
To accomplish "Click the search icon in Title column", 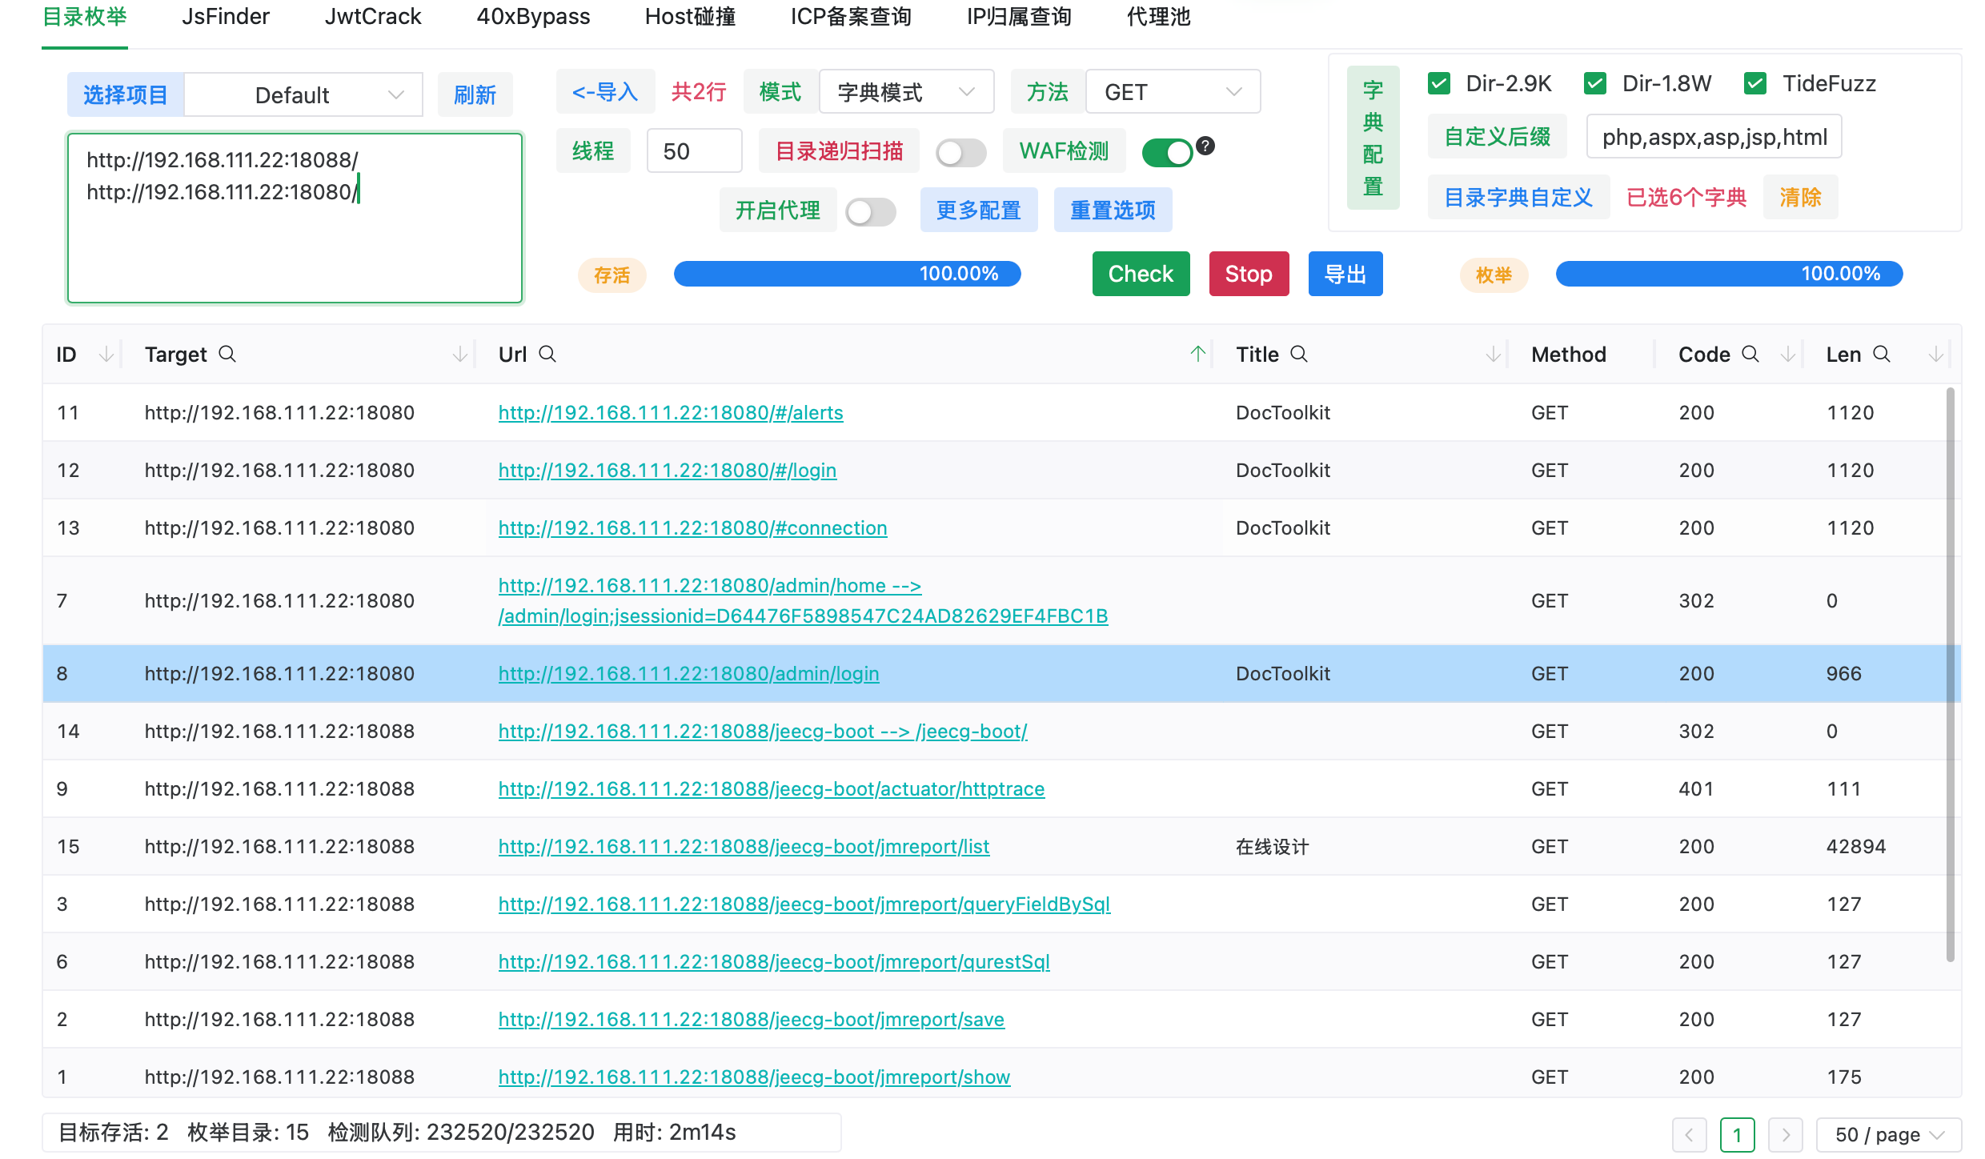I will [x=1299, y=354].
